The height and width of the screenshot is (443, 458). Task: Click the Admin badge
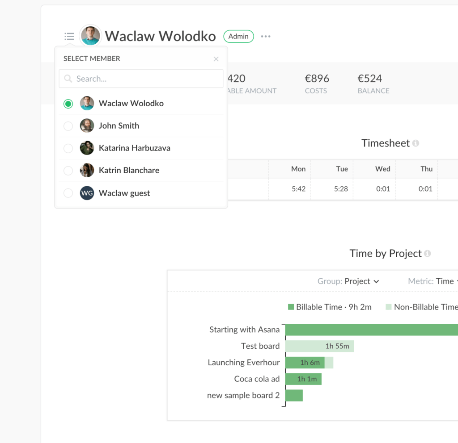click(238, 36)
